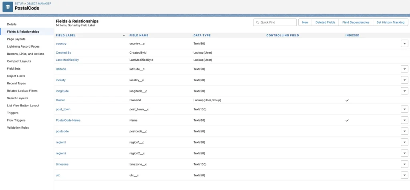Open the locality row action dropdown
The height and width of the screenshot is (190, 410).
click(404, 80)
